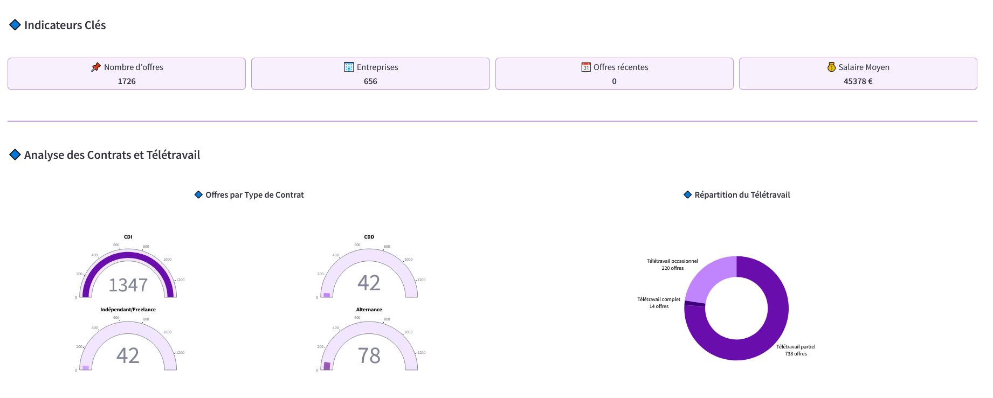This screenshot has height=398, width=993.
Task: Click the "Télétravail partiel 738 offres" label
Action: (x=796, y=350)
